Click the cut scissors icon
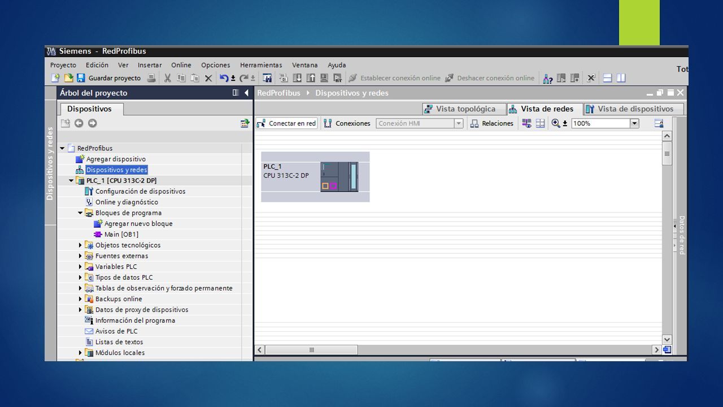Screen dimensions: 723x407 tap(168, 78)
